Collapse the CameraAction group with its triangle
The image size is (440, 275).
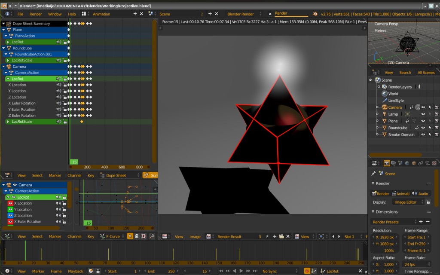(6, 73)
